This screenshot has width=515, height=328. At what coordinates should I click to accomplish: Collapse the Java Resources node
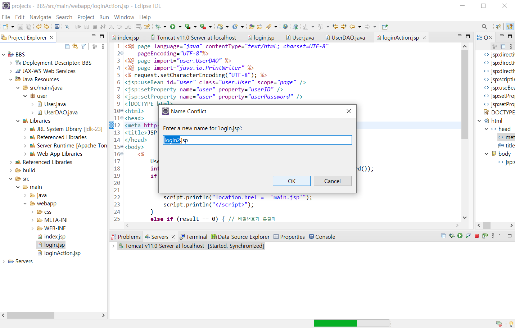(11, 79)
